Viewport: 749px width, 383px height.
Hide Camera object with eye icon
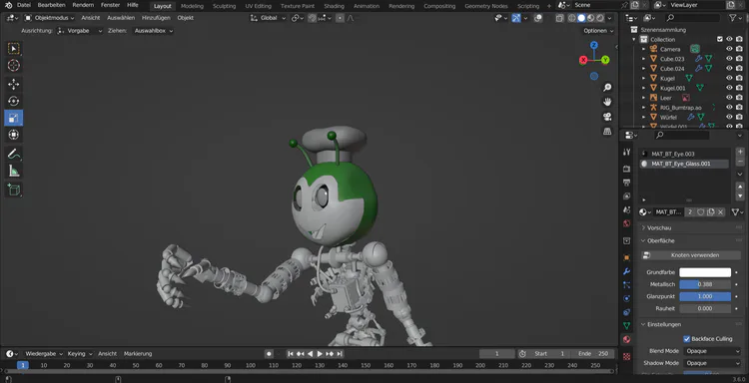click(729, 49)
